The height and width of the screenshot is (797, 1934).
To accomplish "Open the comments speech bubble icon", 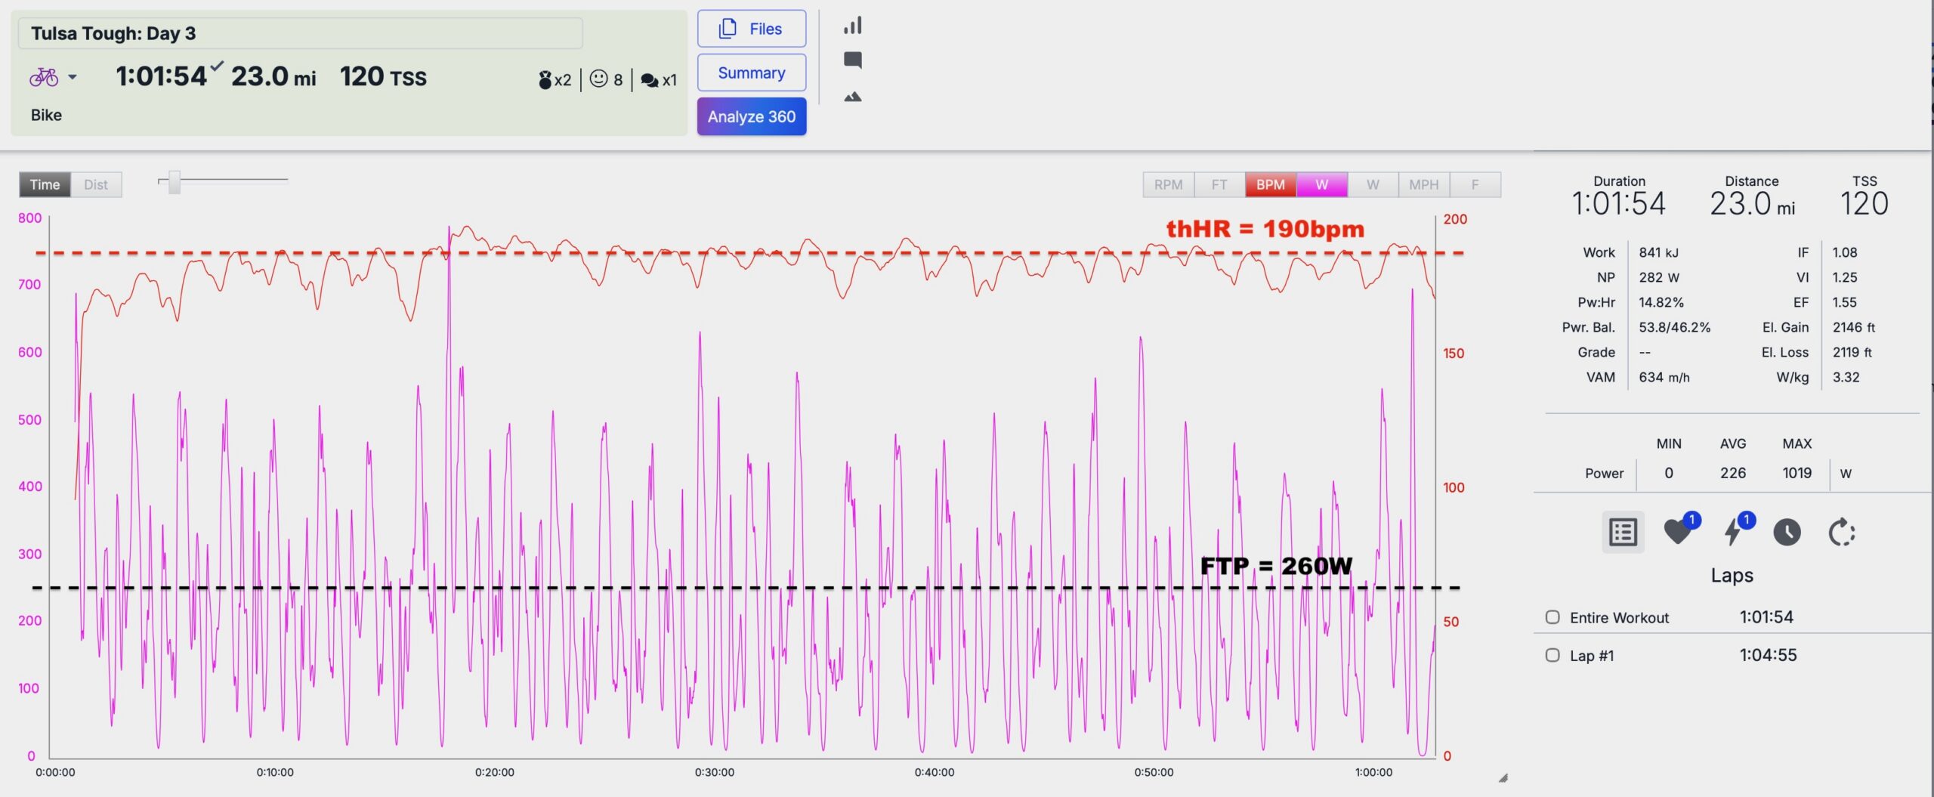I will pyautogui.click(x=853, y=60).
